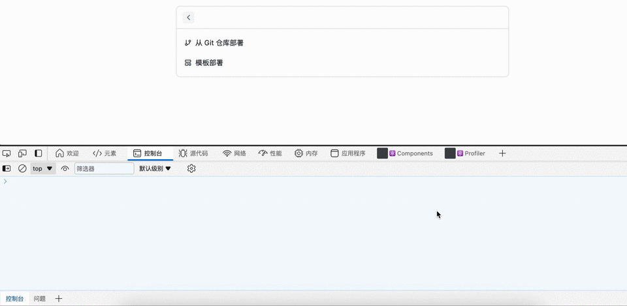Open the top context dropdown

(x=43, y=168)
